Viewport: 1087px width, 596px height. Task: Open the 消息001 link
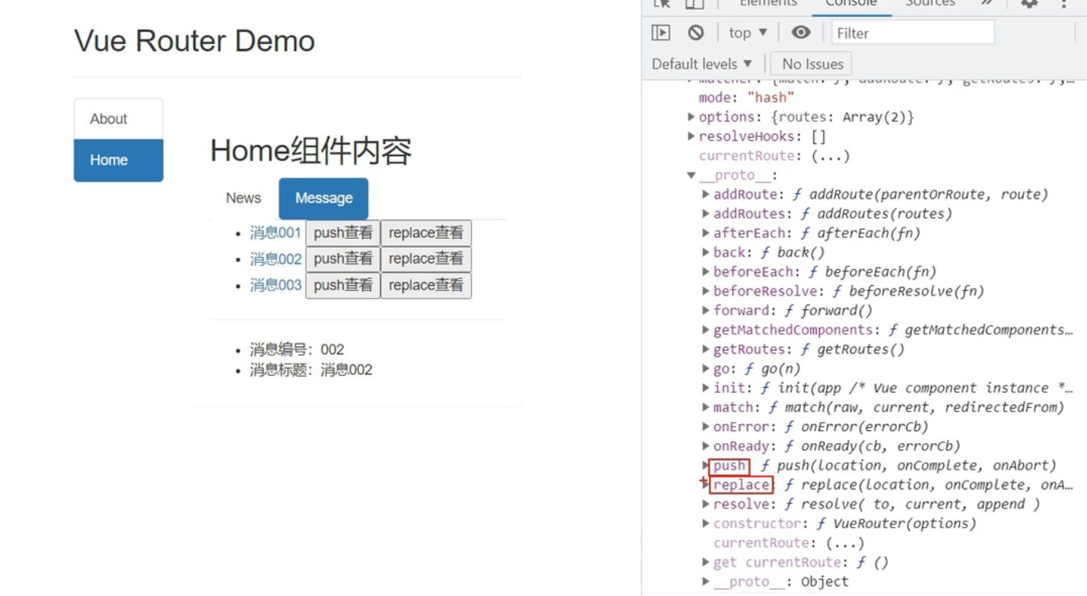[275, 233]
